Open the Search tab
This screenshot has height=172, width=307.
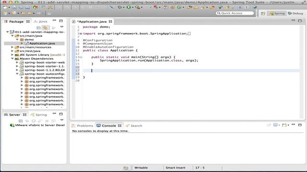[x=134, y=126]
